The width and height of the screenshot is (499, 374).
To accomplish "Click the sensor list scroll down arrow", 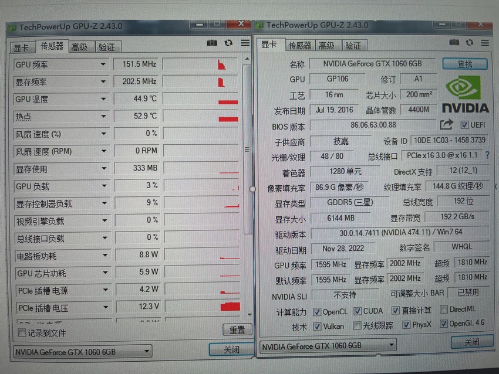I will click(249, 314).
